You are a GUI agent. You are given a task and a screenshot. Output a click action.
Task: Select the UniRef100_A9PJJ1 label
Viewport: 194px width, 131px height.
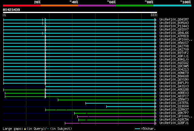174,56
